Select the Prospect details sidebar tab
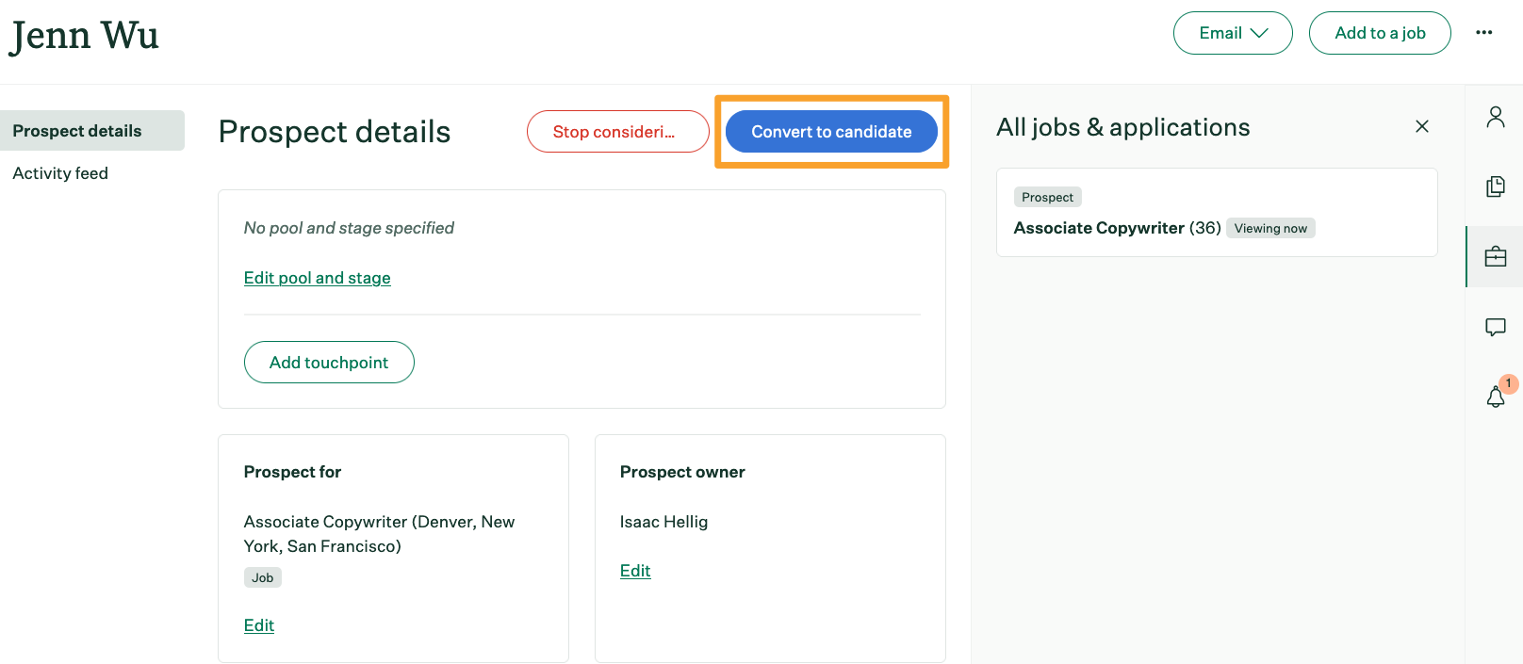This screenshot has height=664, width=1523. (92, 131)
